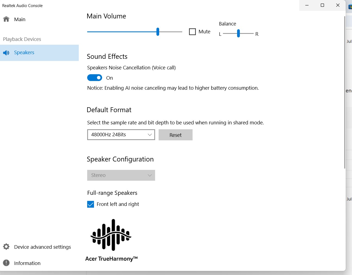The height and width of the screenshot is (275, 352).
Task: Check the Mute checkbox
Action: (192, 32)
